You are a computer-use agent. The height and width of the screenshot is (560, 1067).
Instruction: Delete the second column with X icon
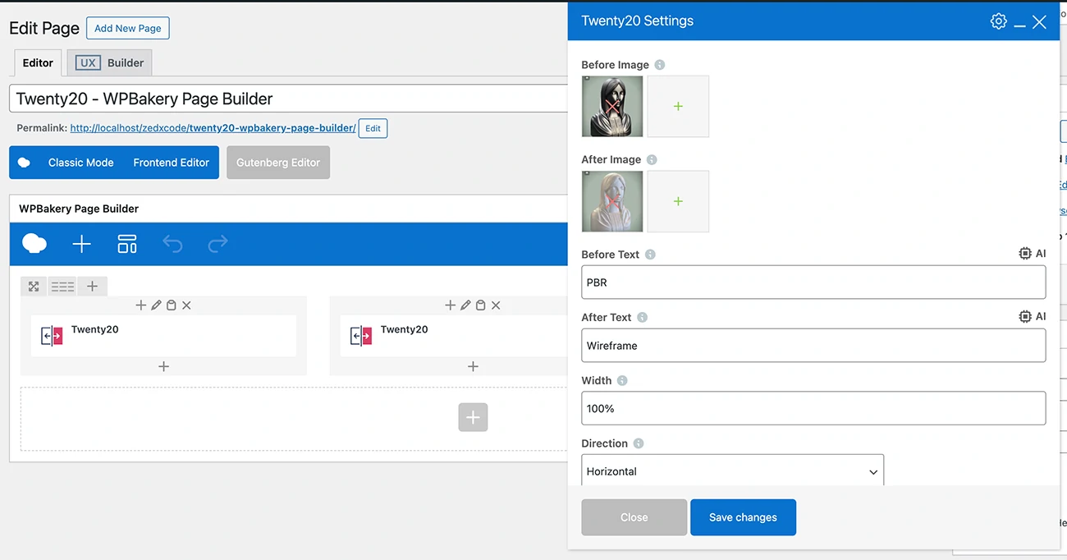pos(496,305)
